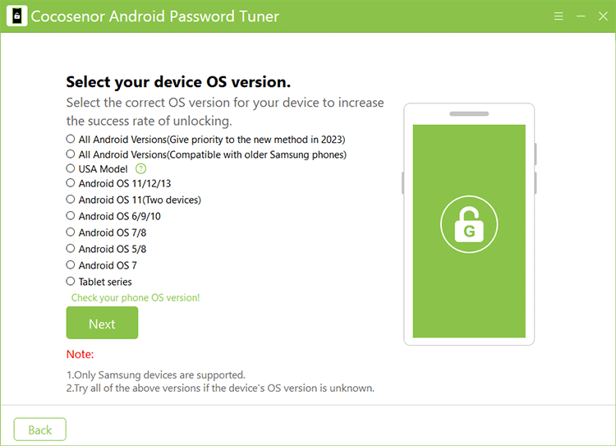
Task: Pick the Android OS 7/8 option
Action: coord(71,232)
